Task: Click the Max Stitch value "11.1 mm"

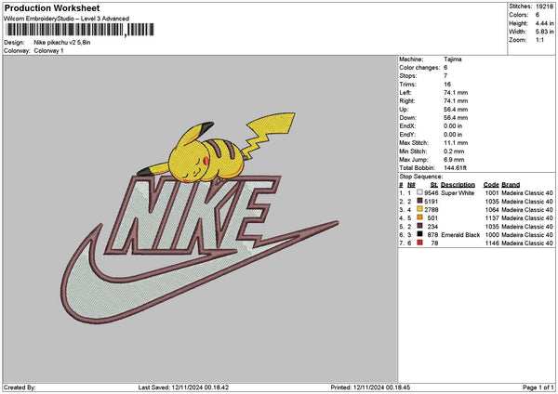Action: (456, 143)
